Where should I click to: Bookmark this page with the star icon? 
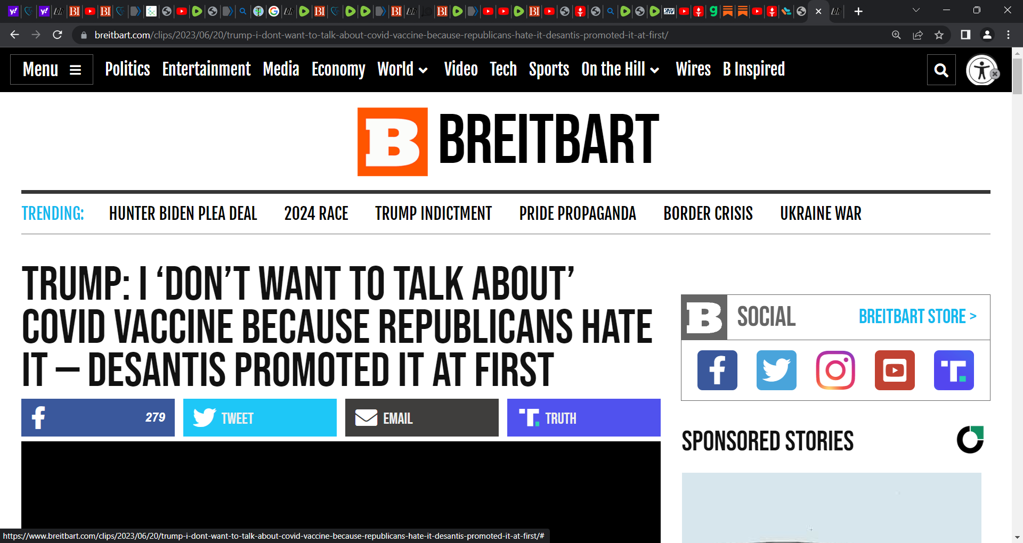[939, 35]
